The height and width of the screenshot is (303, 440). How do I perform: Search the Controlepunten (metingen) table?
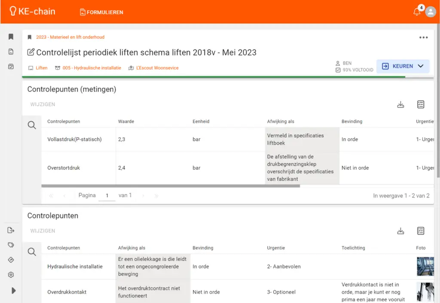pos(32,125)
